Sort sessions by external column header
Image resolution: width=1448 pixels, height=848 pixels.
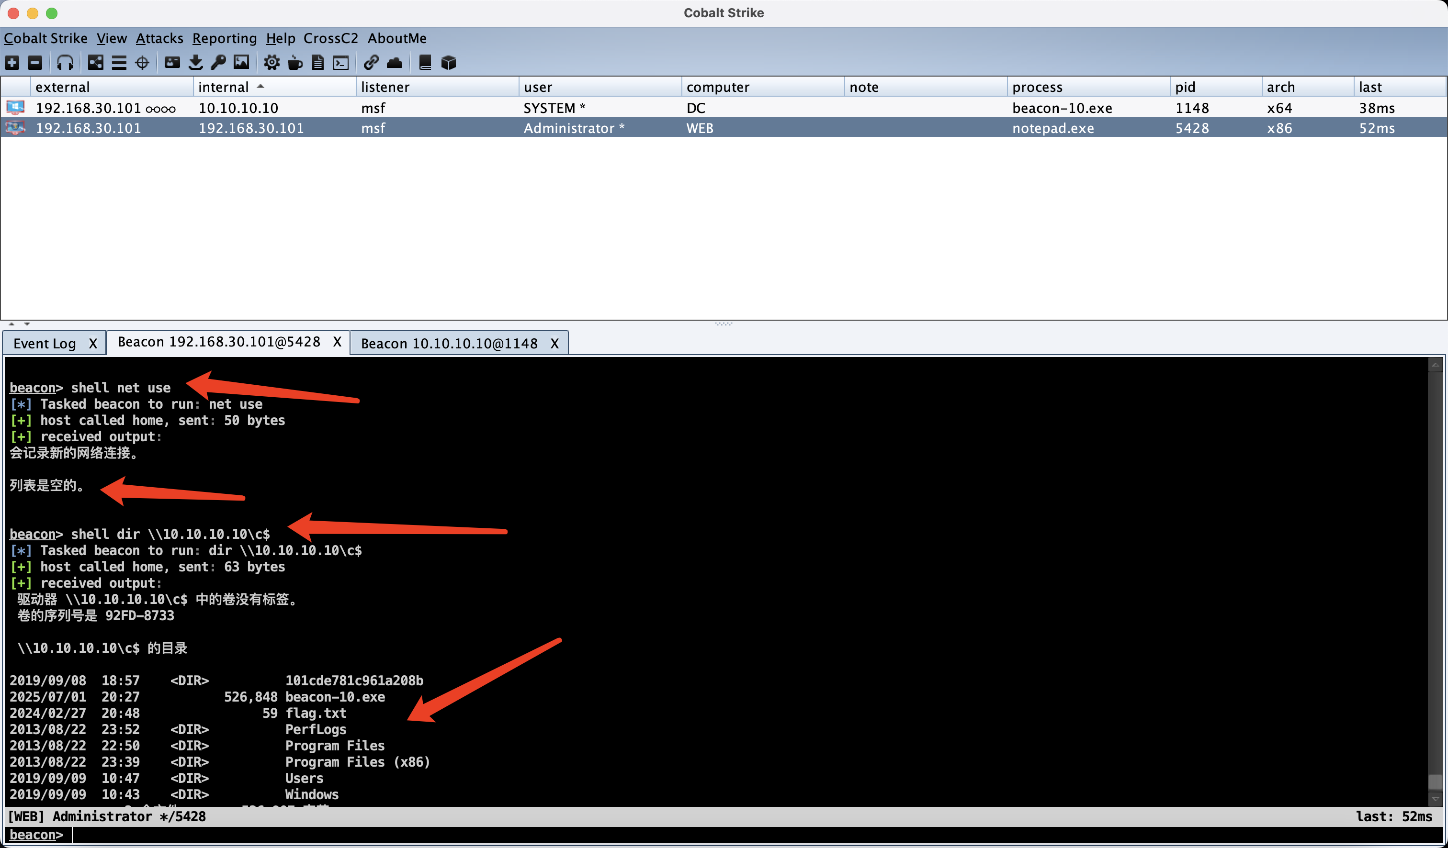point(112,87)
